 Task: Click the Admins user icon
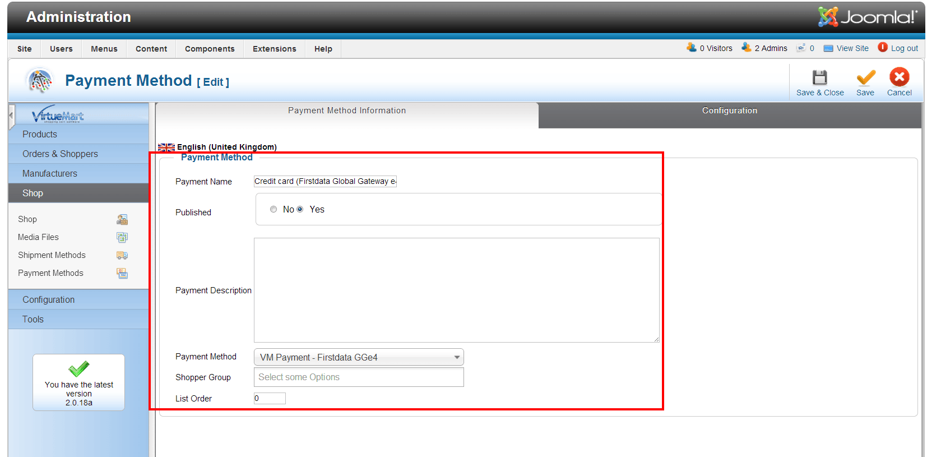pyautogui.click(x=747, y=48)
